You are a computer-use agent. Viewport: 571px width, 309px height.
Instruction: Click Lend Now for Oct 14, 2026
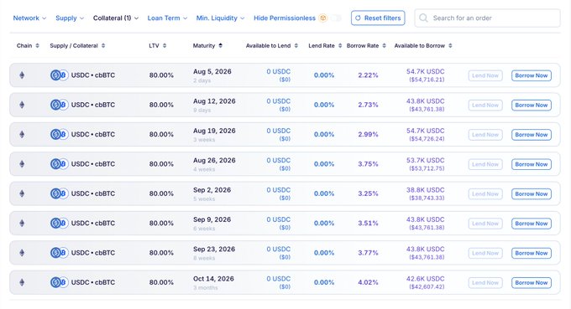485,283
